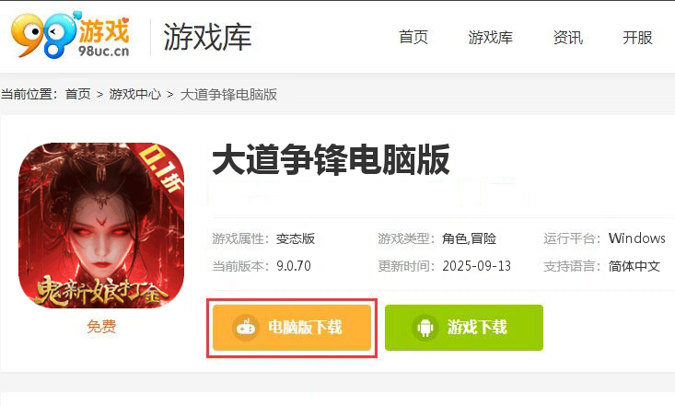Click the 98uc.cn domain text in logo
675x406 pixels.
pos(104,51)
